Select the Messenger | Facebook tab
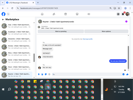The width and height of the screenshot is (133, 100). coord(20,3)
